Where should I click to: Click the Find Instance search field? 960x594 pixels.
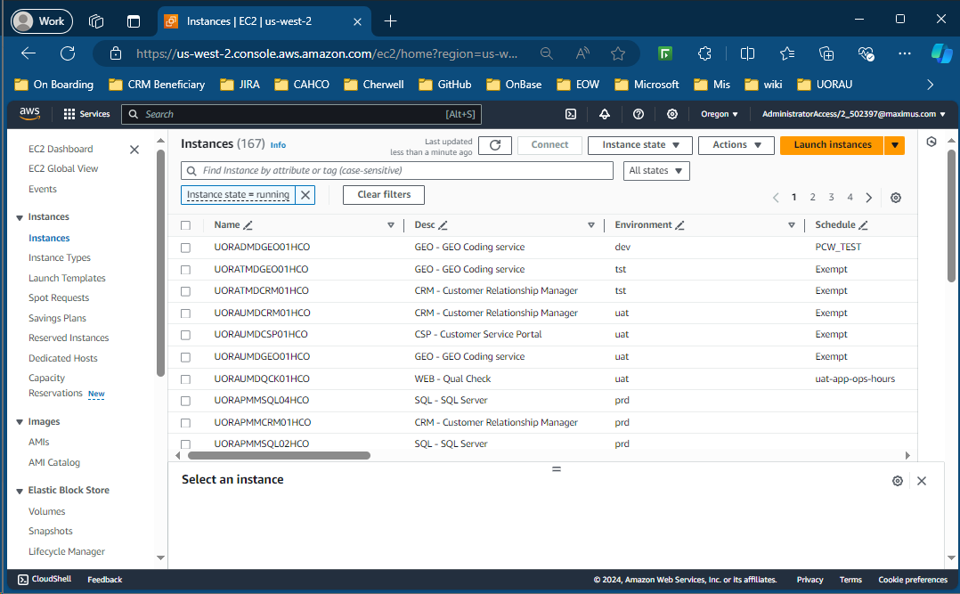click(397, 171)
